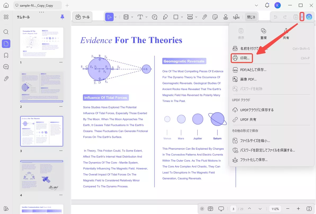
Task: Expand highlight tool options arrow
Action: [x=132, y=17]
